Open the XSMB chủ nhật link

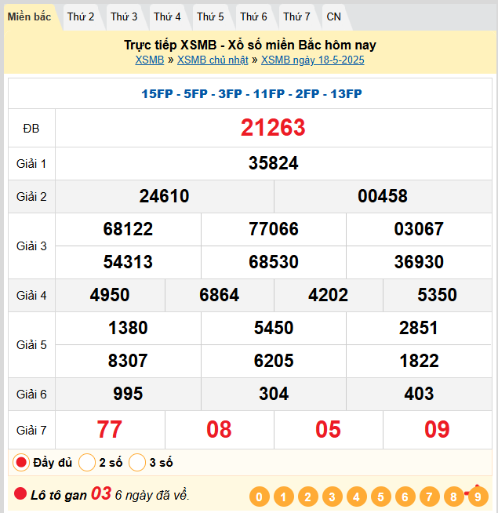coord(213,60)
